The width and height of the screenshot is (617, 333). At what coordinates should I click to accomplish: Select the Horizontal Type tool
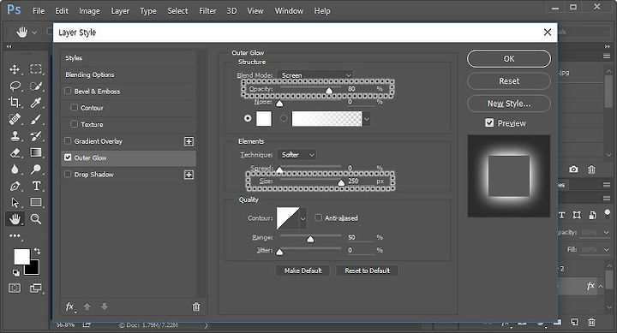tap(36, 186)
